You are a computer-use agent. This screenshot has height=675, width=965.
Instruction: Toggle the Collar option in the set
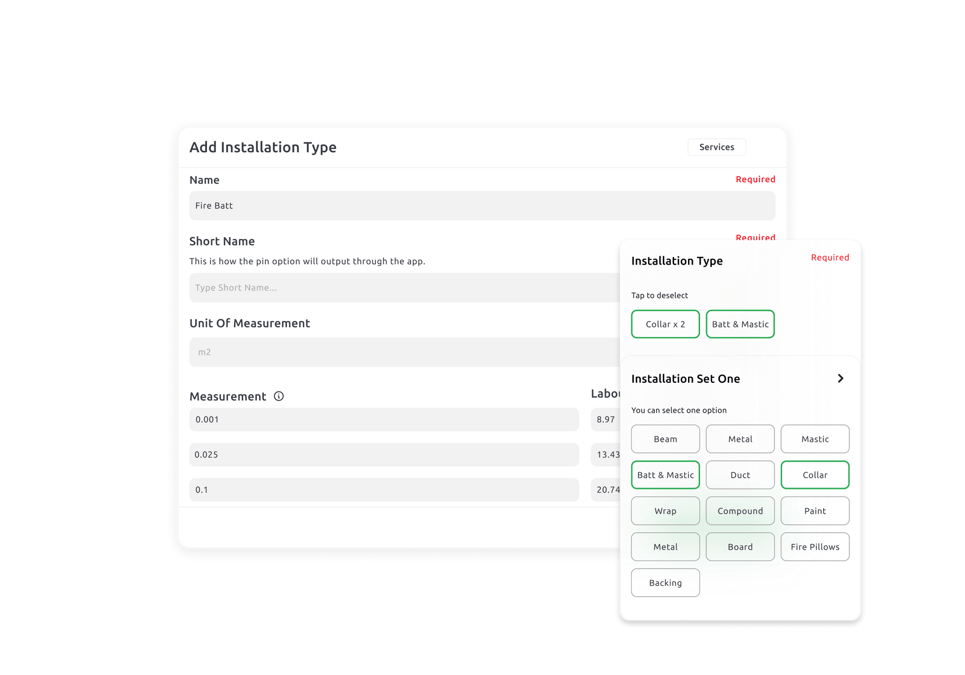click(815, 475)
